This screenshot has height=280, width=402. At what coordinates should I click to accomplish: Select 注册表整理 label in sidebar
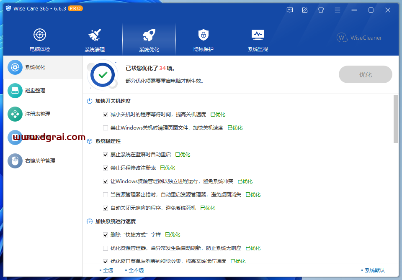click(x=38, y=114)
